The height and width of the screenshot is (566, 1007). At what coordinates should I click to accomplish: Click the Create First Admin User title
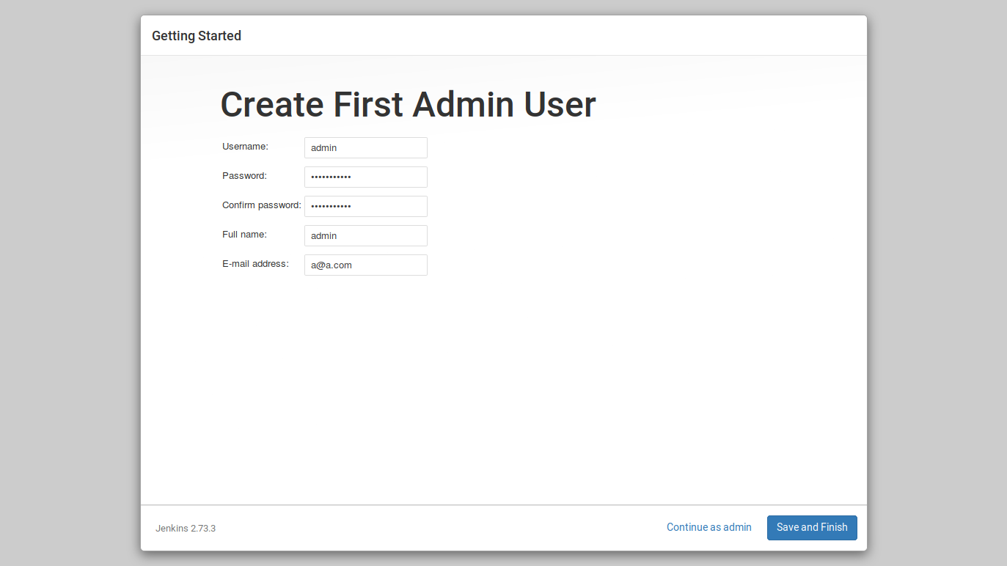(408, 104)
